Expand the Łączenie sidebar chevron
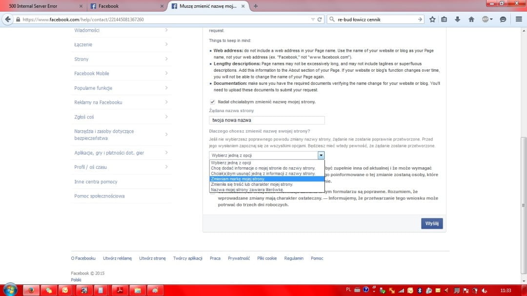Image resolution: width=527 pixels, height=296 pixels. (166, 44)
